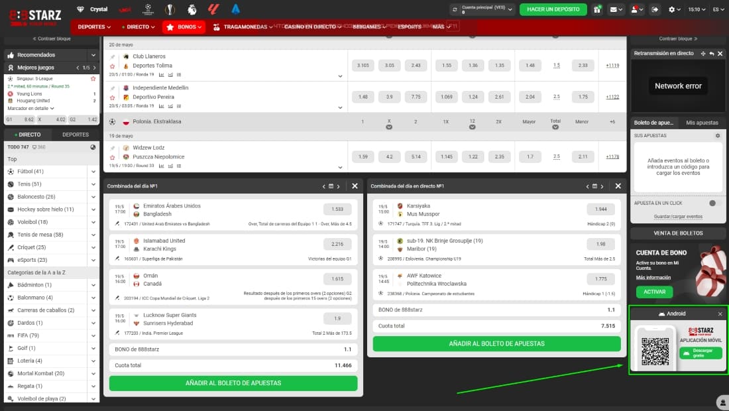729x411 pixels.
Task: Open the Premier League lion shortcut
Action: pyautogui.click(x=192, y=9)
